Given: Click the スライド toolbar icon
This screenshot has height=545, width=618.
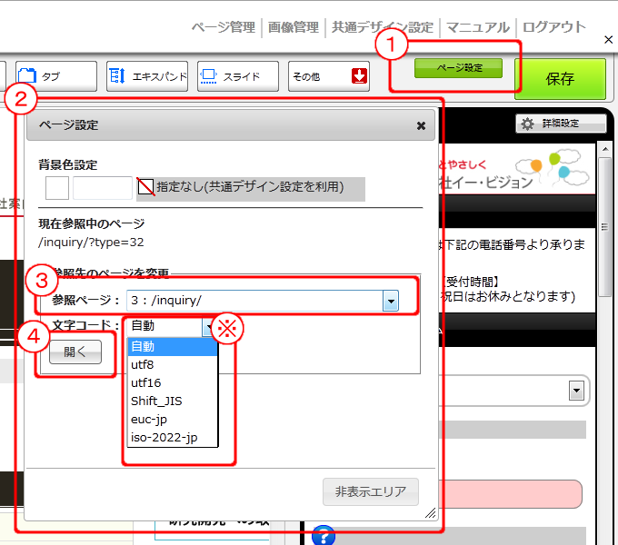Looking at the screenshot, I should pyautogui.click(x=208, y=76).
